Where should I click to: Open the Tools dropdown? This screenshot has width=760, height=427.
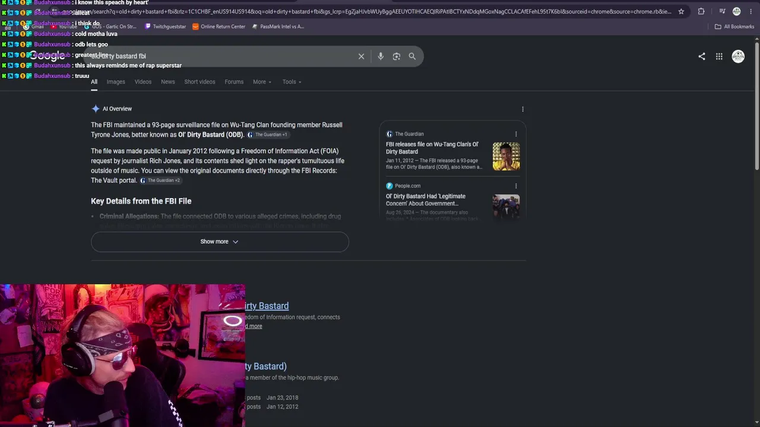[292, 82]
